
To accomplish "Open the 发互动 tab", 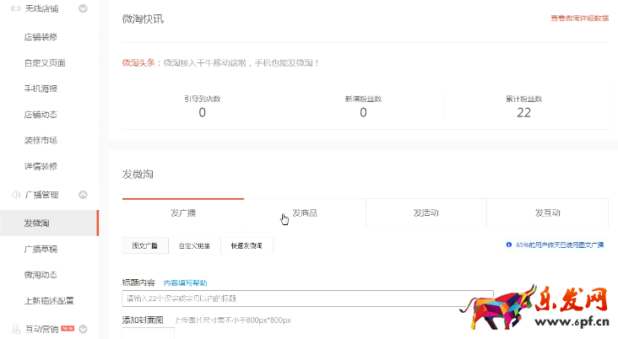I will [x=547, y=213].
